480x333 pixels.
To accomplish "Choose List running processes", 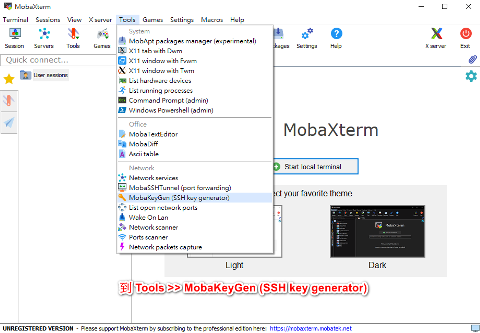I will click(x=195, y=91).
